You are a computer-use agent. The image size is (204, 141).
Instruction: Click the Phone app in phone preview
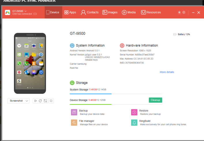pyautogui.click(x=19, y=63)
